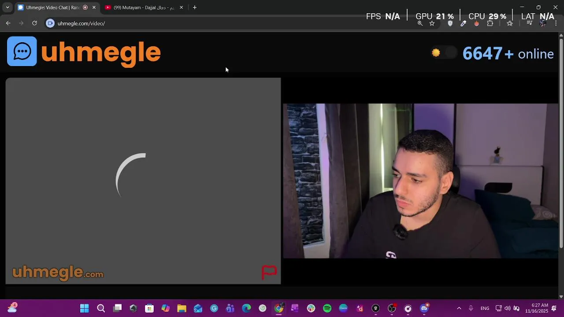The height and width of the screenshot is (317, 564).
Task: Open the shield extension icon
Action: coord(450,23)
